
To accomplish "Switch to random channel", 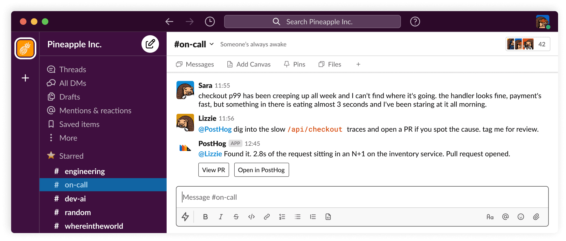I will (103, 212).
